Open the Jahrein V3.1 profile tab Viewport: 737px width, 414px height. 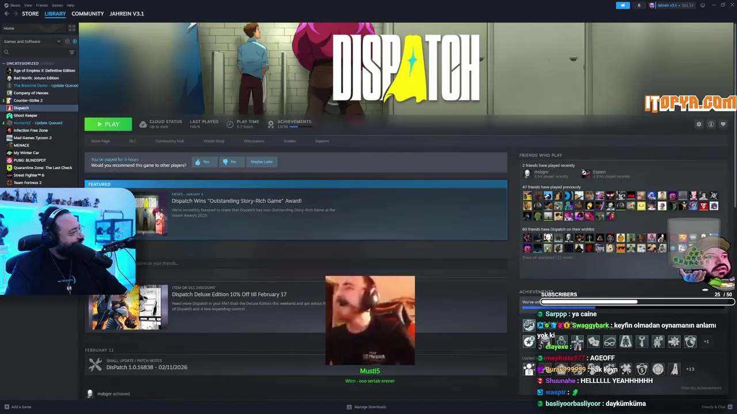click(127, 13)
